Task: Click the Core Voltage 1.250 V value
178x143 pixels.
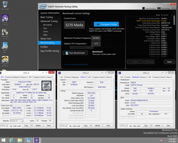Action: [164, 34]
